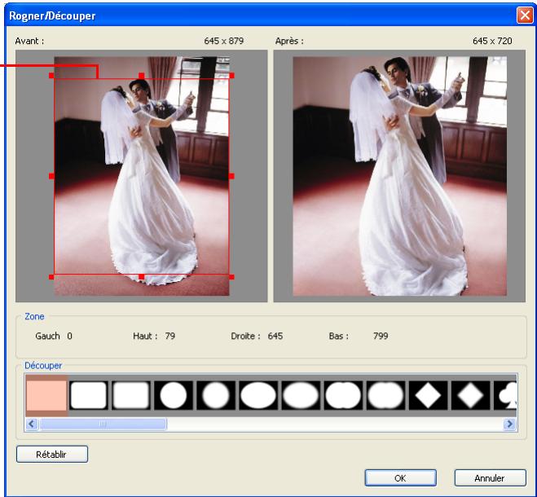
Task: Click the 645 x 879 size text
Action: [x=223, y=41]
